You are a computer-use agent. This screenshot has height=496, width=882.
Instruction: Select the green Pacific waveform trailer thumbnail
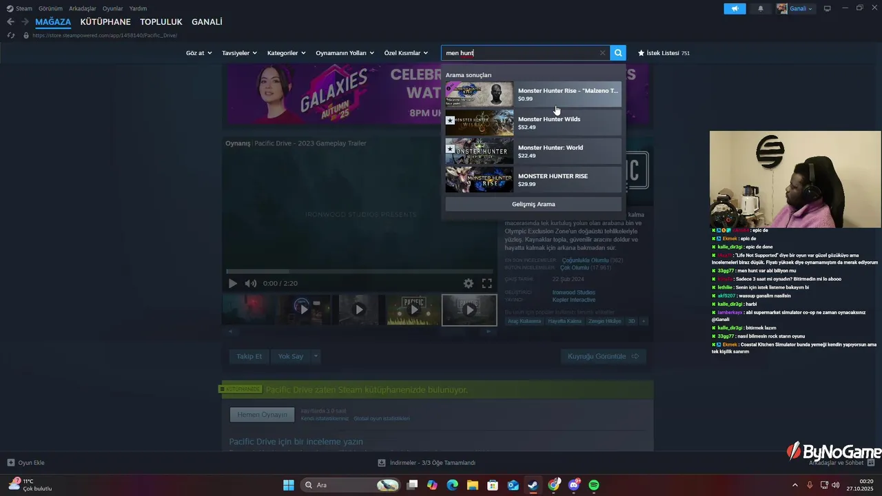coord(413,310)
